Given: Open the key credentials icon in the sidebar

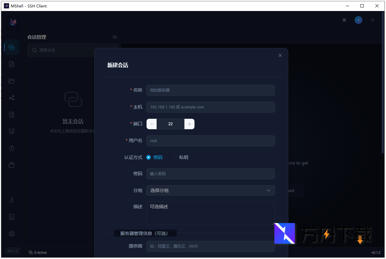Looking at the screenshot, I should click(x=12, y=200).
